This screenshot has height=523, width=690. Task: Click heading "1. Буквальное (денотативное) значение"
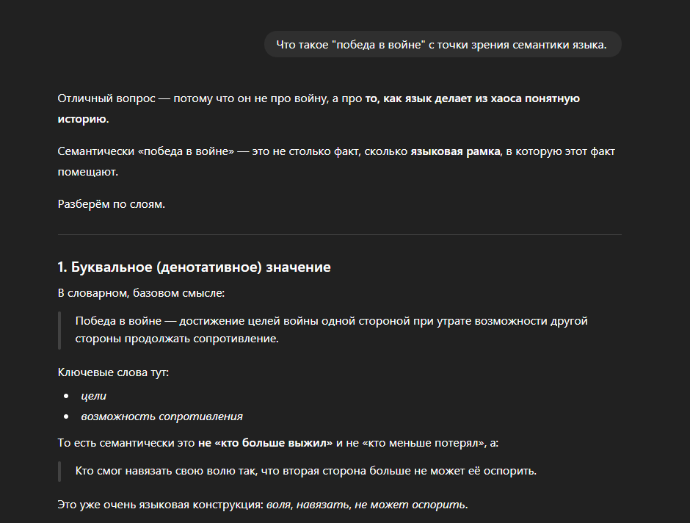[194, 267]
